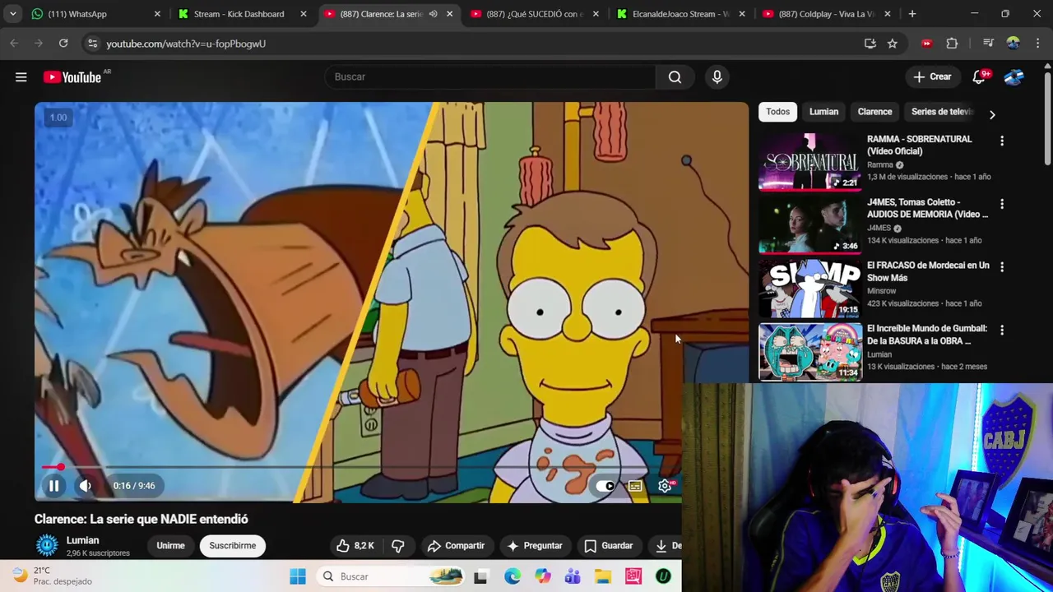Open El FRACASO de Mordecai thumbnail

pos(809,288)
